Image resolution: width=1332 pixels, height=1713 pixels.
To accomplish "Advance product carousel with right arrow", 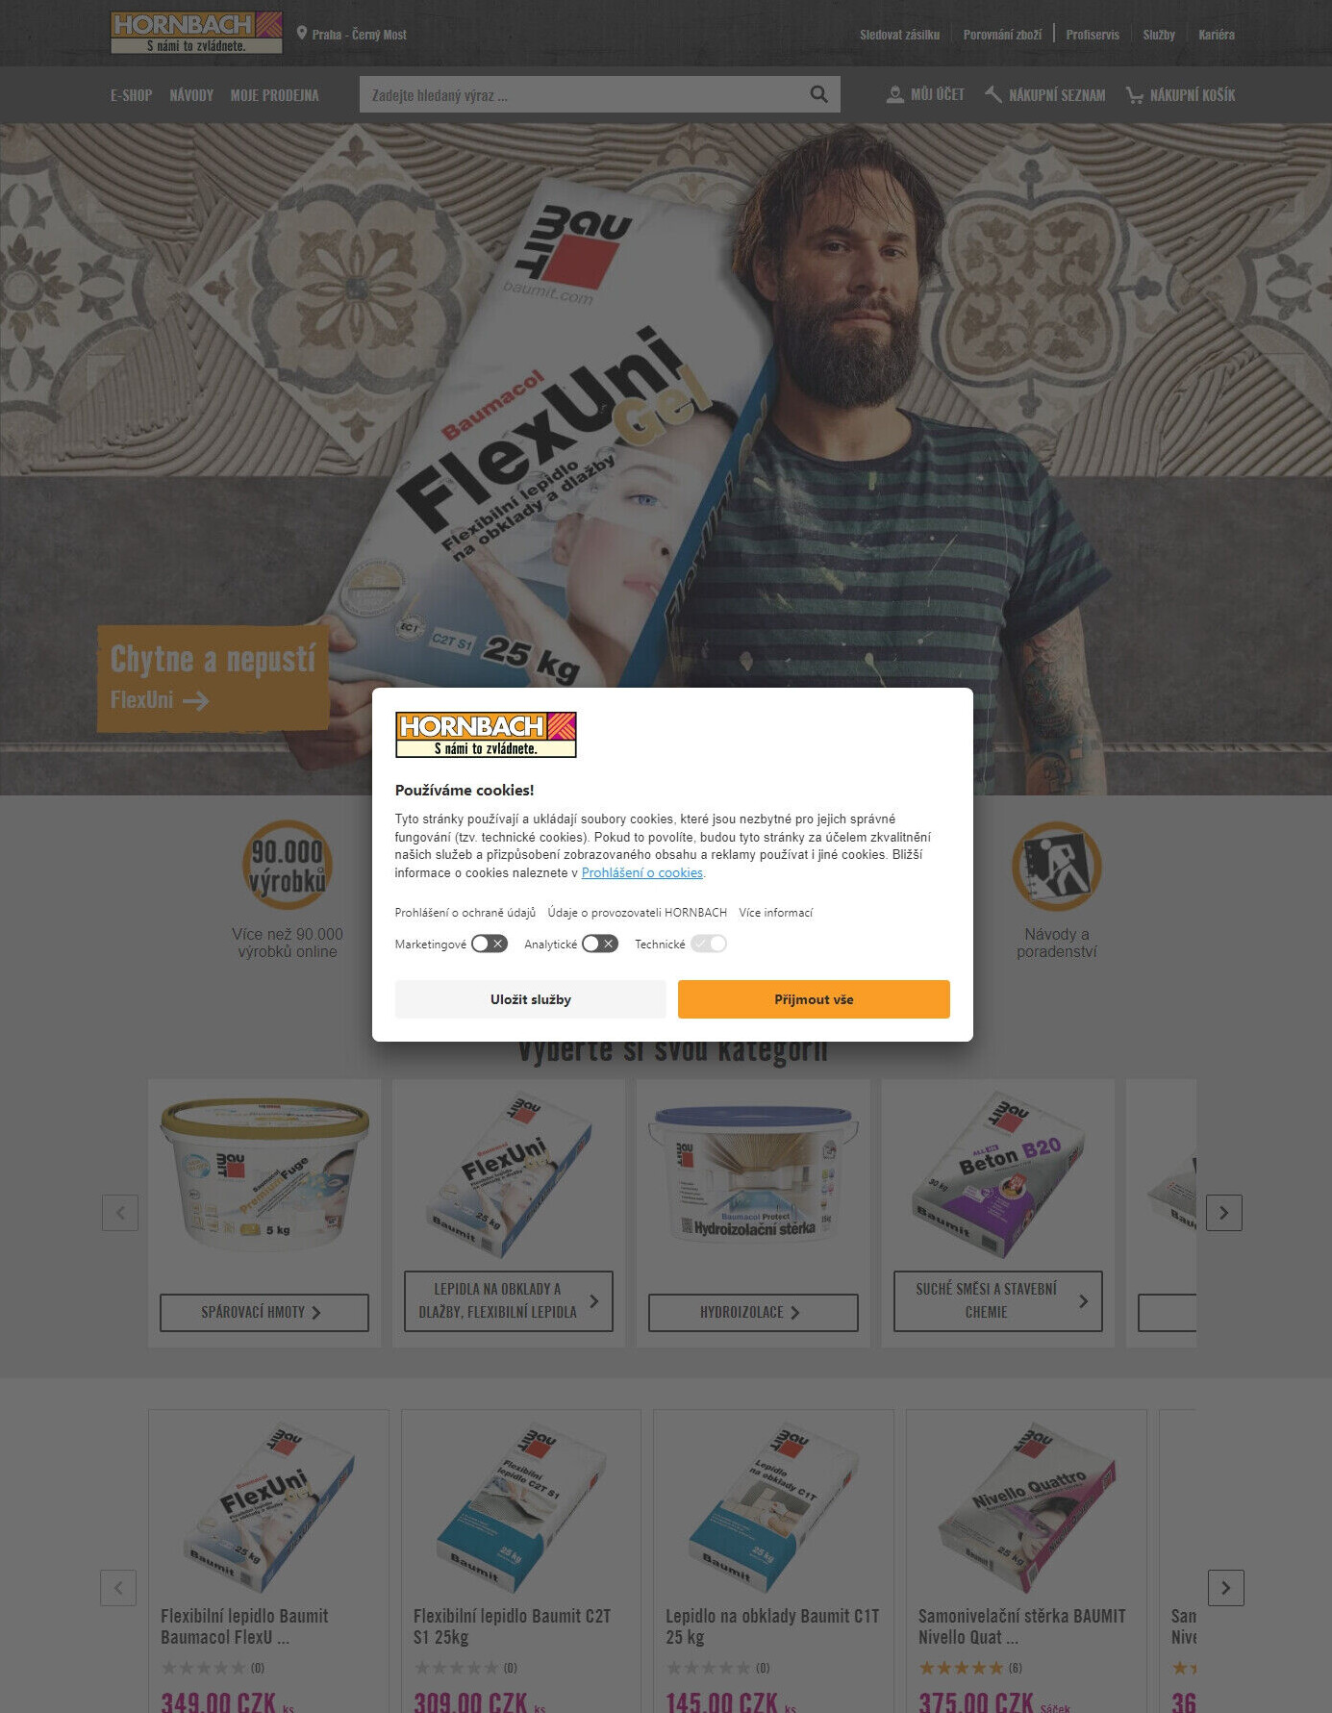I will [1225, 1588].
